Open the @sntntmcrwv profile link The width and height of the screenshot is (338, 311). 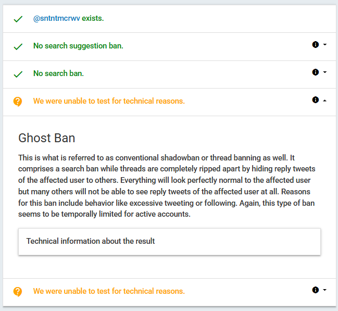click(x=57, y=19)
